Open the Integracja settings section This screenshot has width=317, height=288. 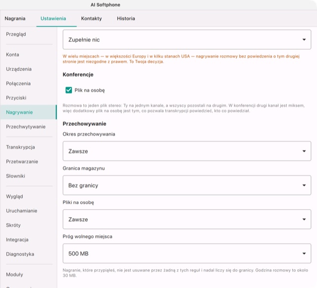point(28,239)
